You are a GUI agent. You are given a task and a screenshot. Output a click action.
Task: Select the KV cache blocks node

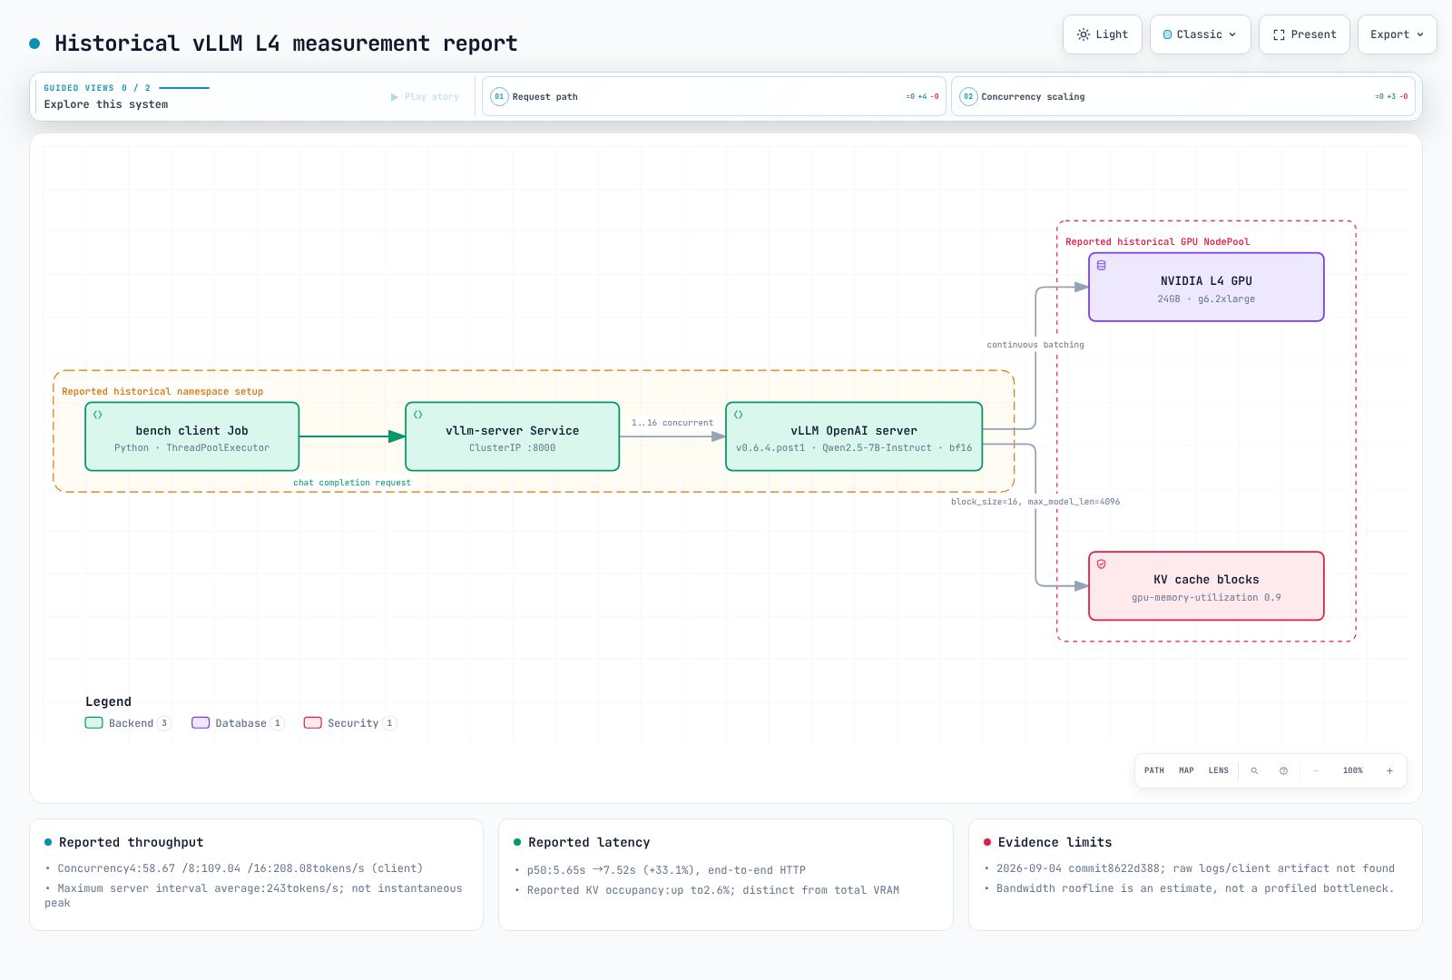[1206, 586]
